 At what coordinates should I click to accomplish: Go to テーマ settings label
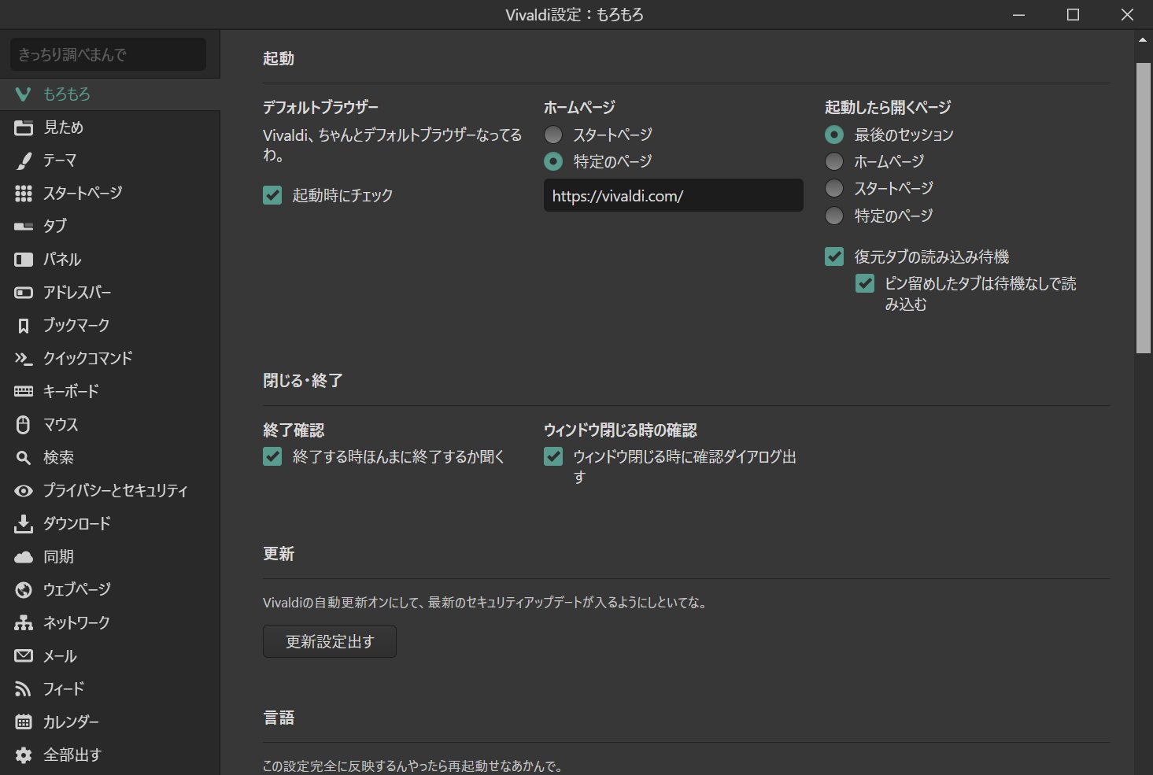point(60,161)
